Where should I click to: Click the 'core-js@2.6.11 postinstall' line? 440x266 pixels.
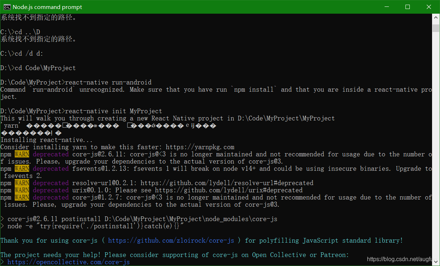pos(139,219)
